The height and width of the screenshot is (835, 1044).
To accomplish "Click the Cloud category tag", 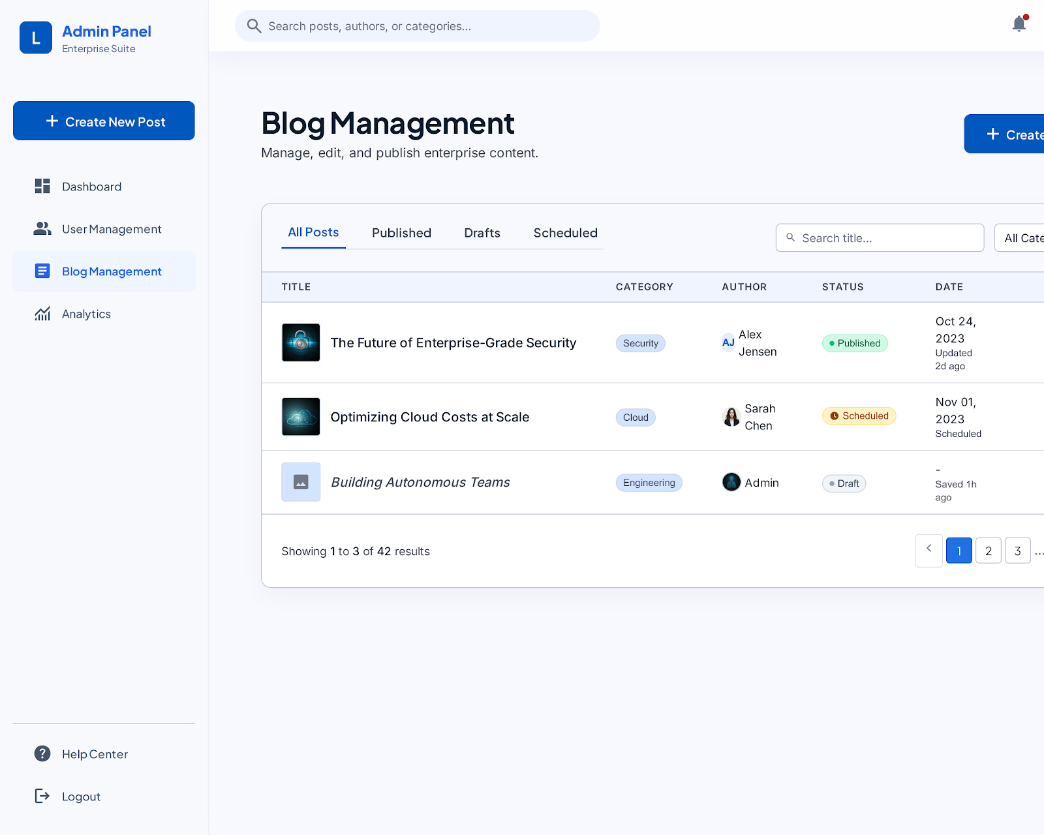I will [636, 417].
